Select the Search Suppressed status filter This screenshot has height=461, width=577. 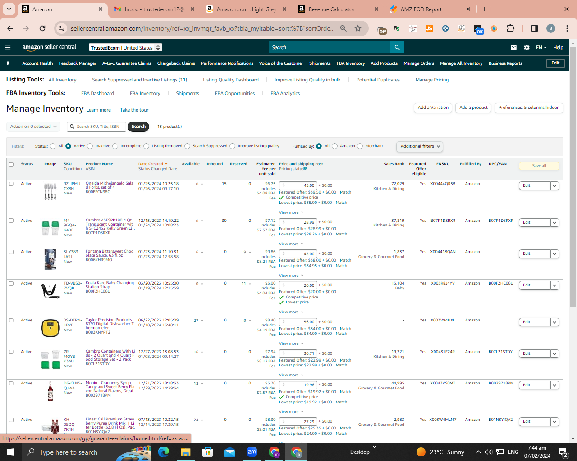187,146
